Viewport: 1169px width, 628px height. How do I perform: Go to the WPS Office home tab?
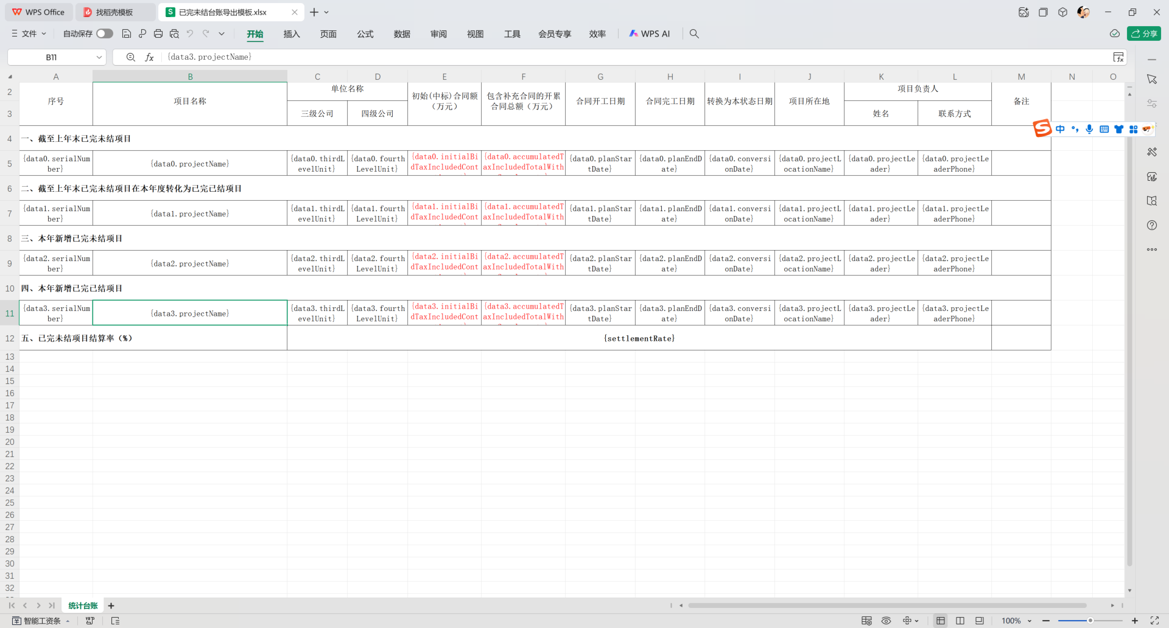pos(38,12)
